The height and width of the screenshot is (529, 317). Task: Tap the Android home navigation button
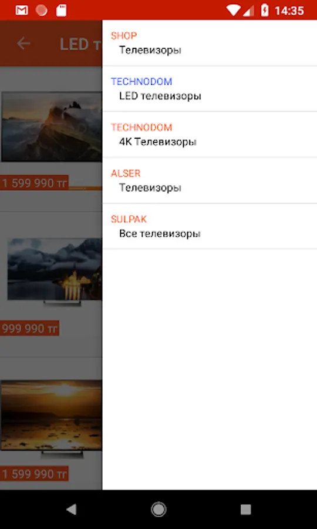(158, 510)
